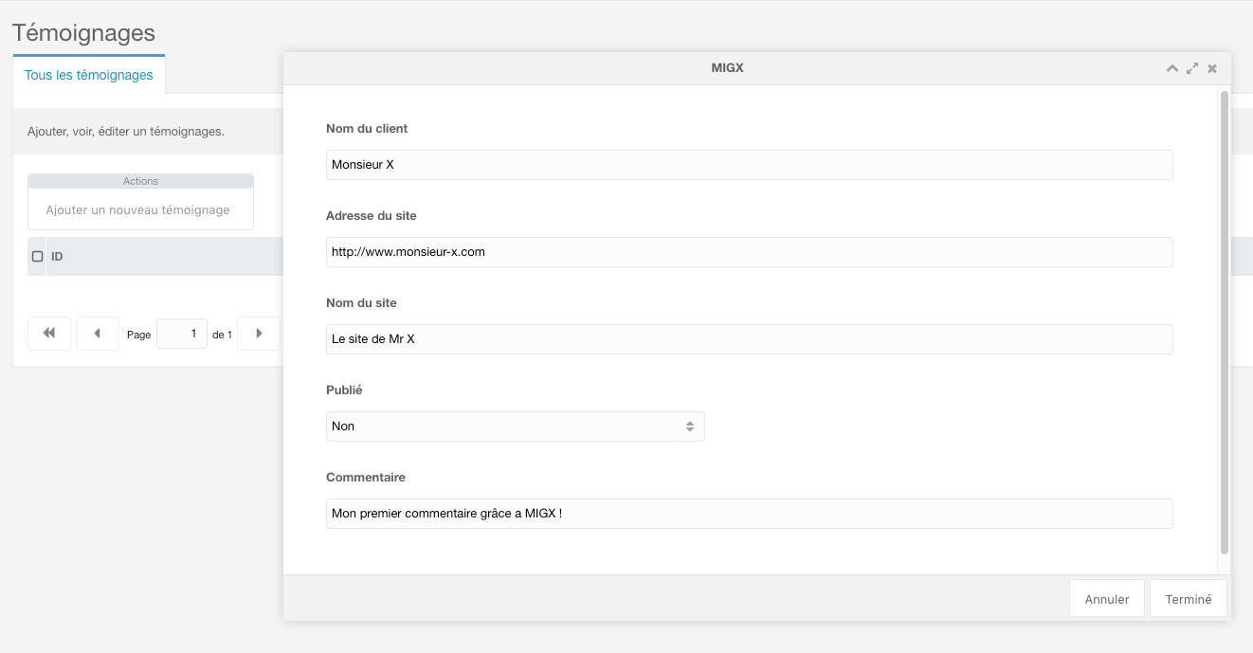This screenshot has height=653, width=1253.
Task: Click the page number input box
Action: coord(182,334)
